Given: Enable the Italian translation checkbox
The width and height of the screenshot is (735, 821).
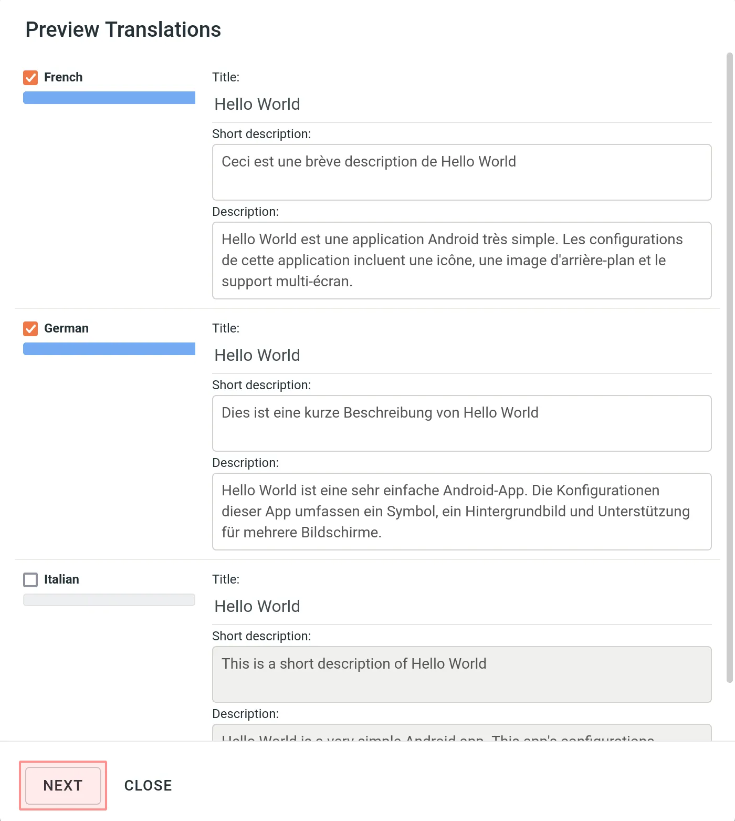Looking at the screenshot, I should point(30,579).
